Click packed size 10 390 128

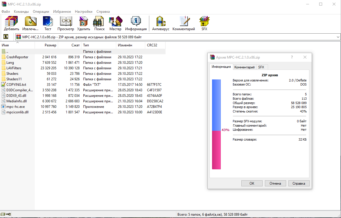tap(72, 68)
